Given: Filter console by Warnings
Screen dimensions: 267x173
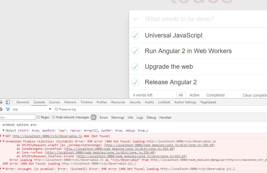Looking at the screenshot, I should (118, 117).
